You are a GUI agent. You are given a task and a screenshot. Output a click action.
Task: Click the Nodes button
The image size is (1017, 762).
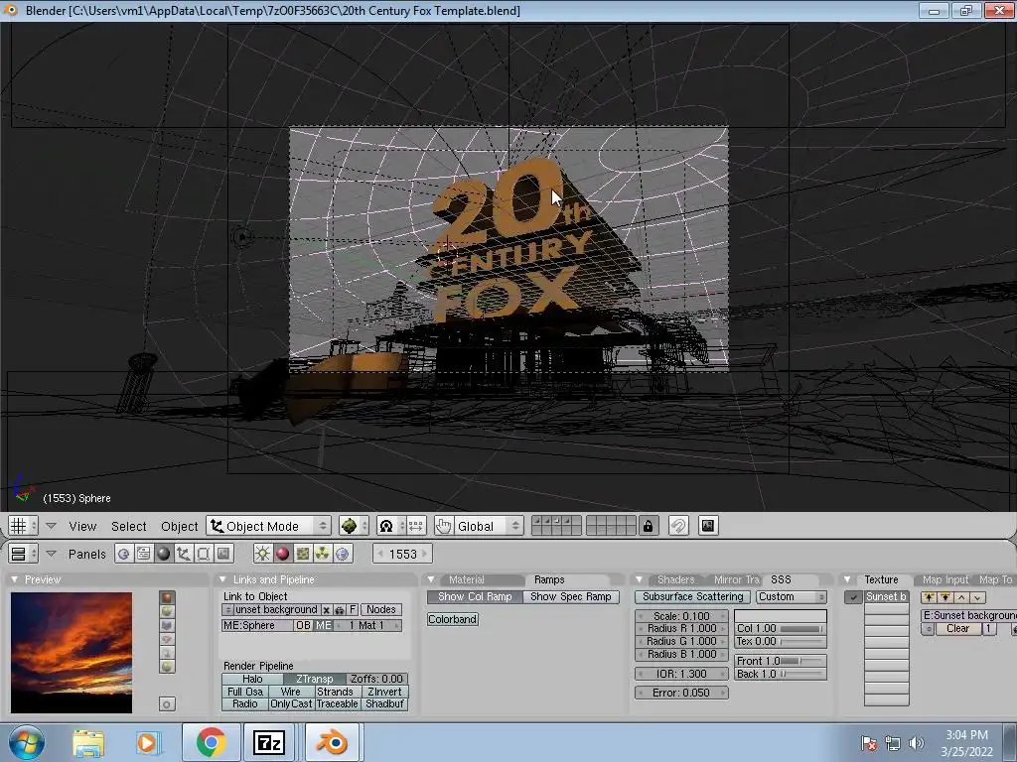point(380,610)
